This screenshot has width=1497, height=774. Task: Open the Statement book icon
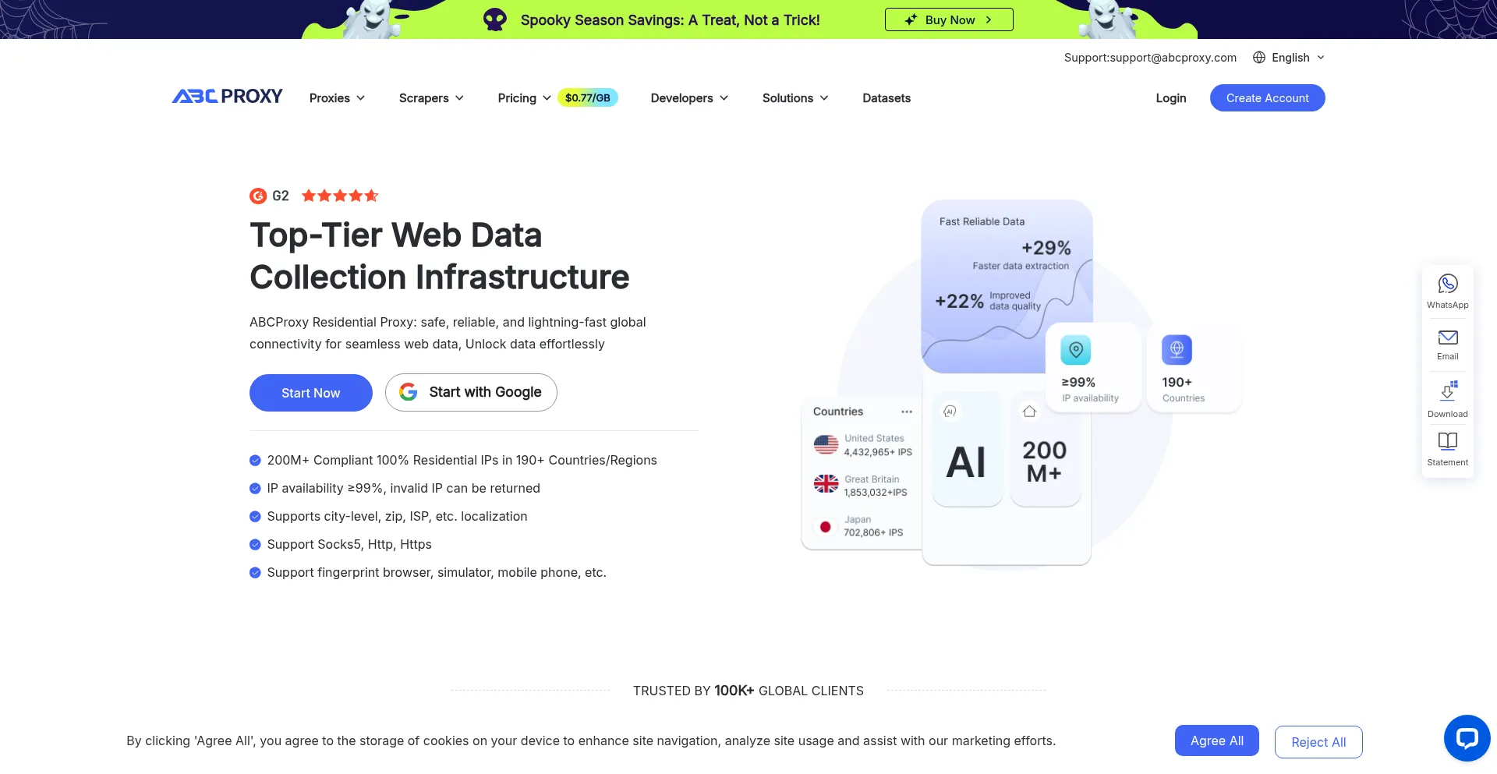[x=1447, y=442]
